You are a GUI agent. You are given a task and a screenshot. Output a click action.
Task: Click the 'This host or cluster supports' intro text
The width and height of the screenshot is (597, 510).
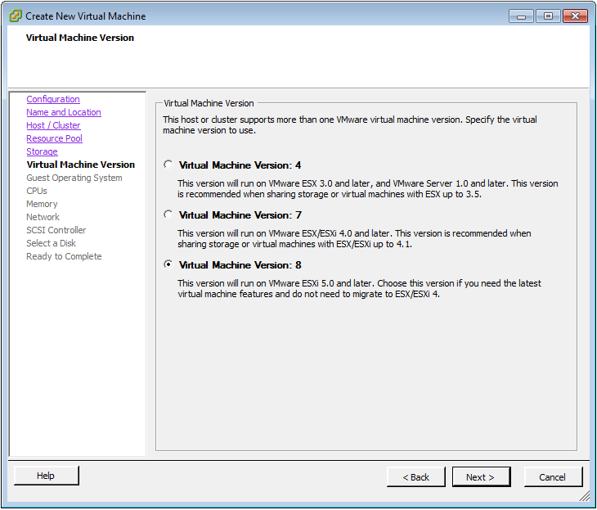tap(350, 124)
